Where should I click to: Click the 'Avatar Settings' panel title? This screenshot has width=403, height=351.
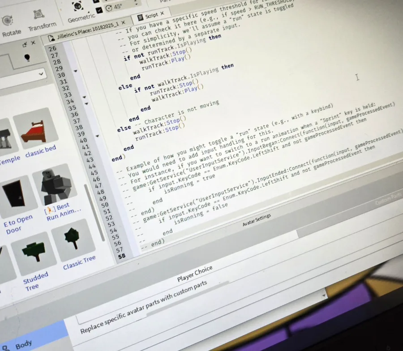point(257,220)
